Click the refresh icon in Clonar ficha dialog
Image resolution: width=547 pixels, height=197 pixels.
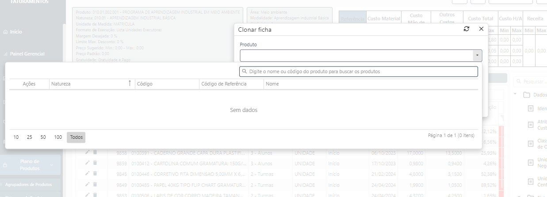coord(466,29)
